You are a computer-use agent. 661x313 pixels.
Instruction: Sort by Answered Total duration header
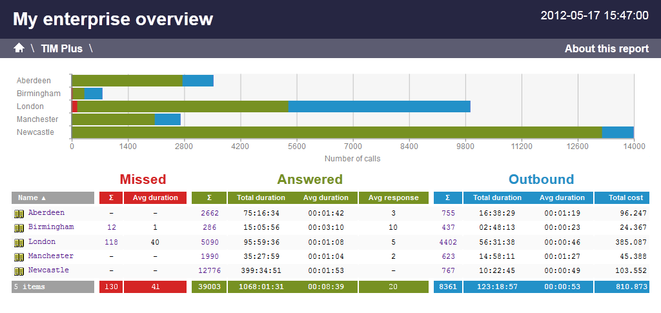[261, 197]
